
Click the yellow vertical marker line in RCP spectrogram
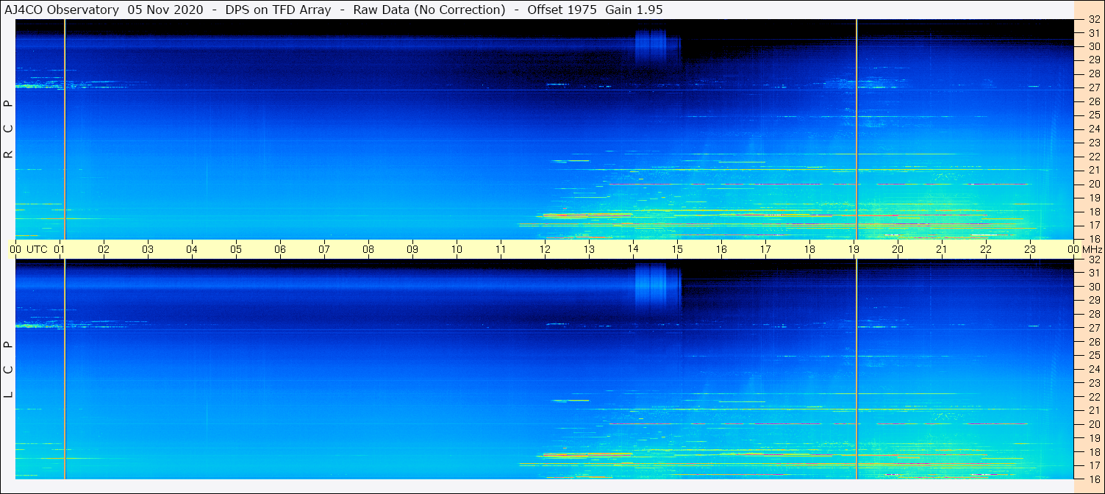pos(65,129)
